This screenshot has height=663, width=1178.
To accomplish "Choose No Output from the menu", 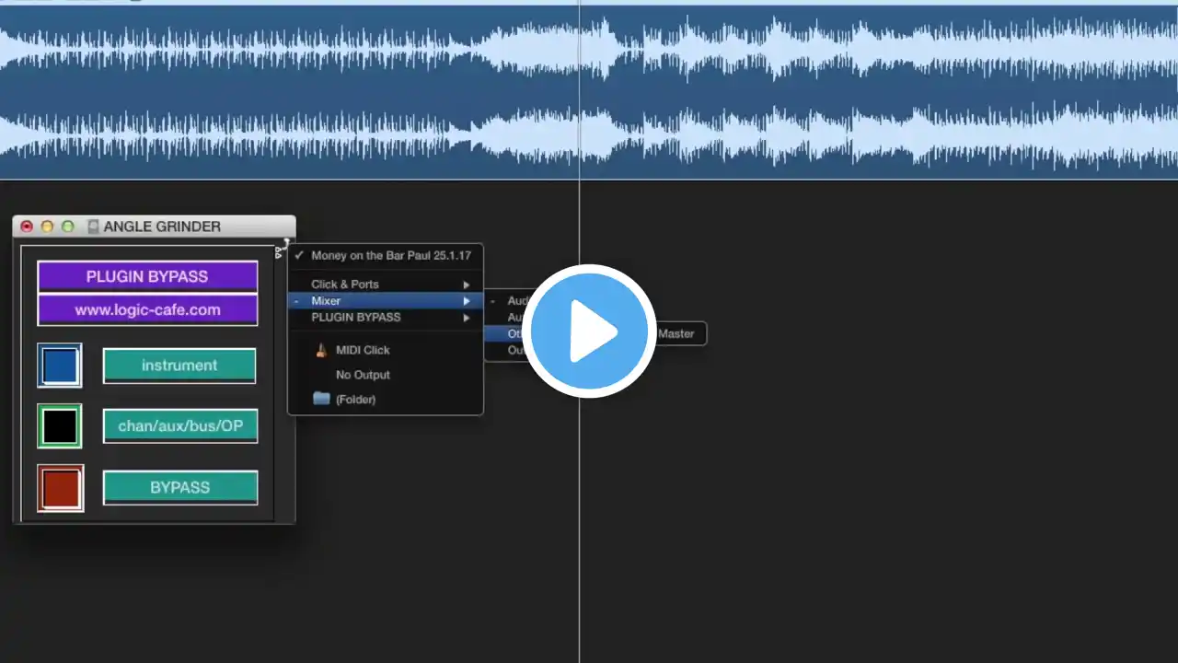I will [386, 375].
